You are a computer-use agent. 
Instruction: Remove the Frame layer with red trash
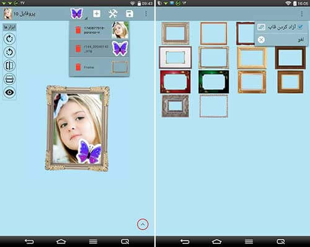coord(78,67)
